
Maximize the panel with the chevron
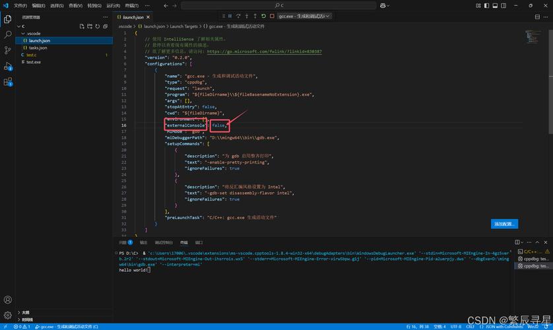tap(537, 242)
